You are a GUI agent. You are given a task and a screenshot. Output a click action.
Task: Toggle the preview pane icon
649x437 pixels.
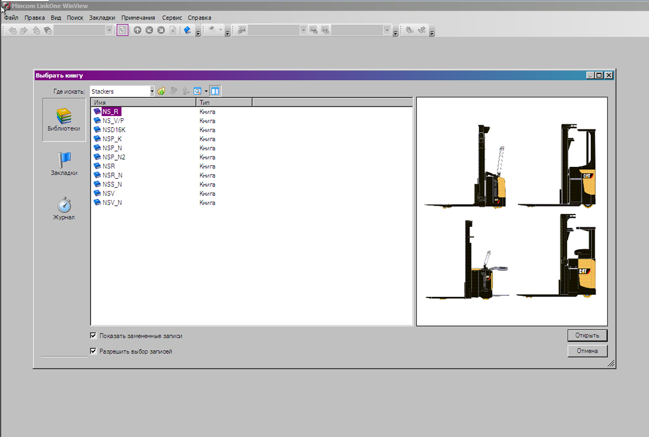tap(216, 91)
